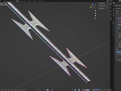Image resolution: width=121 pixels, height=91 pixels.
Task: Open the overlays options dropdown arrow
Action: coord(80,90)
